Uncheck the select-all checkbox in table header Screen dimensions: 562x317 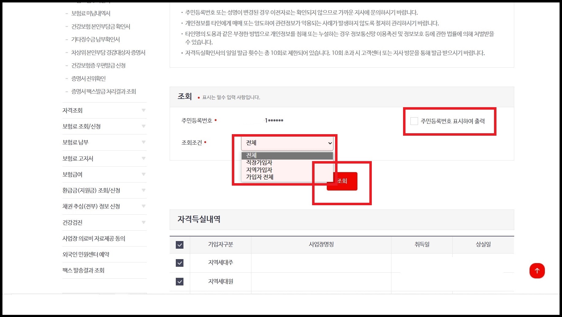(x=179, y=245)
